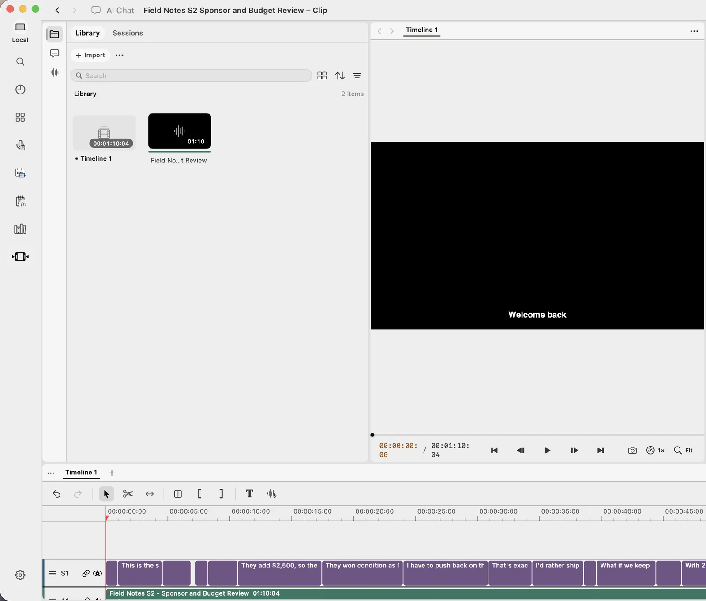The image size is (706, 601).
Task: Click the split clip icon
Action: (178, 494)
